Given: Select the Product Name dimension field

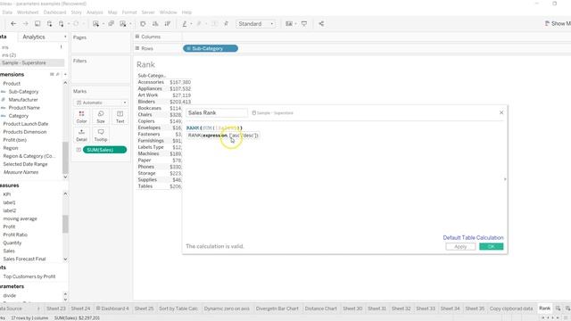Looking at the screenshot, I should [x=24, y=108].
